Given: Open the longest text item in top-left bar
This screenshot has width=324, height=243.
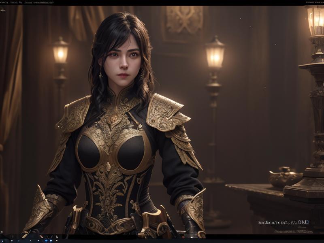Looking at the screenshot, I should coord(43,2).
